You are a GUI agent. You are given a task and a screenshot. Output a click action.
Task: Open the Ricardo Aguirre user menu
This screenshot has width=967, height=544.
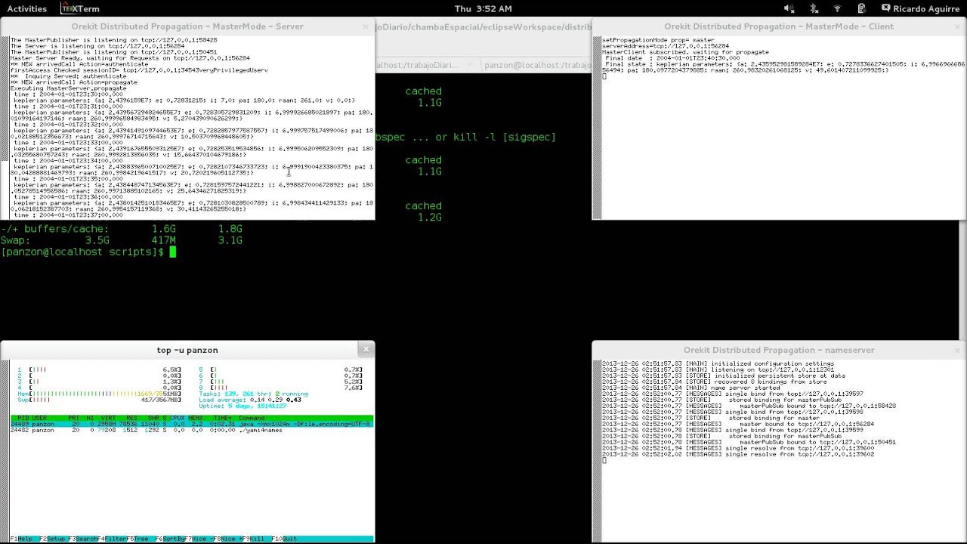(922, 8)
